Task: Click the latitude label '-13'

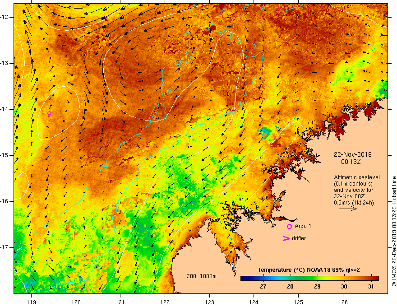Action: [x=5, y=63]
